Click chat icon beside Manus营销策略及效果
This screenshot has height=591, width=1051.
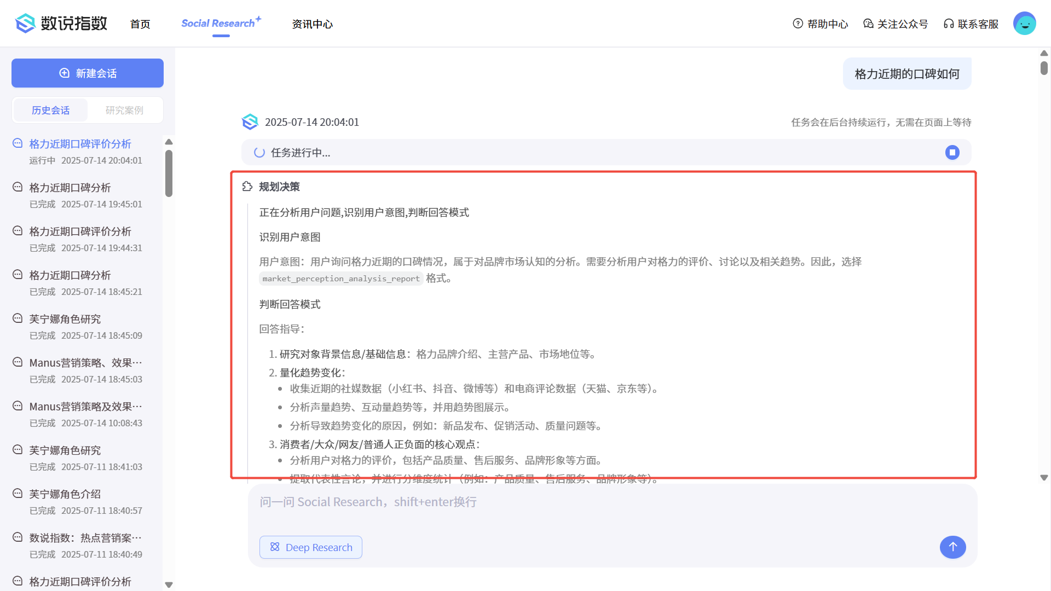[x=18, y=405]
